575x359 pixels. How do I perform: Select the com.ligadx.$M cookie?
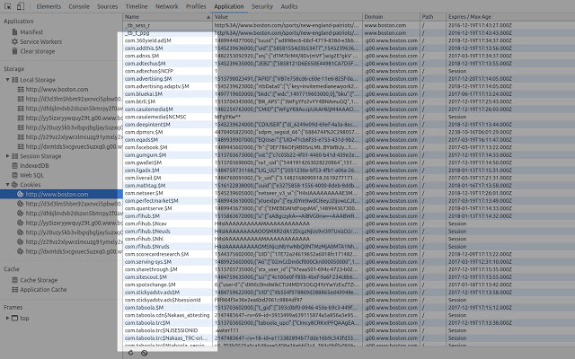(142, 171)
